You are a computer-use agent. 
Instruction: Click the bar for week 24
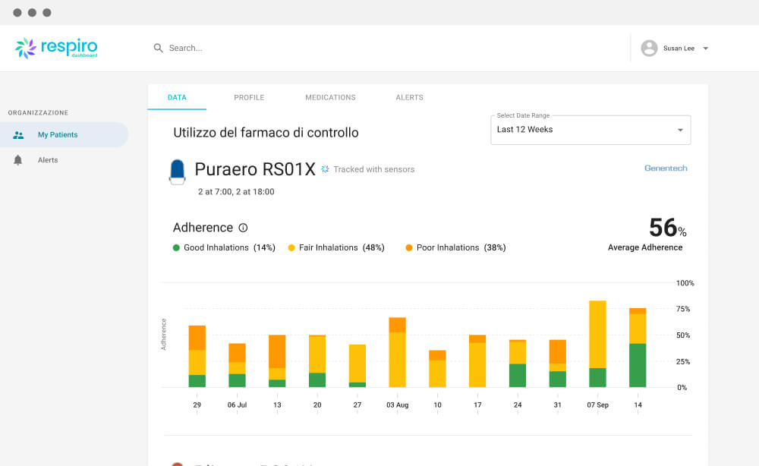[518, 364]
